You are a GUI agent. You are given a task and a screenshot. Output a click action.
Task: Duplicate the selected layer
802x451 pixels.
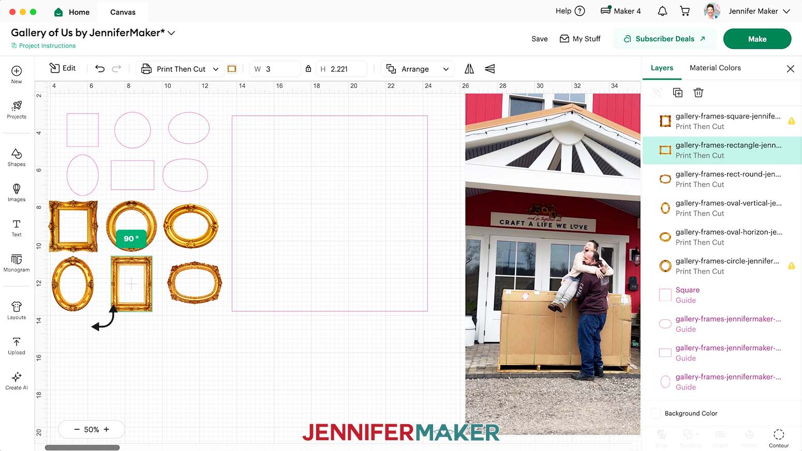click(678, 93)
